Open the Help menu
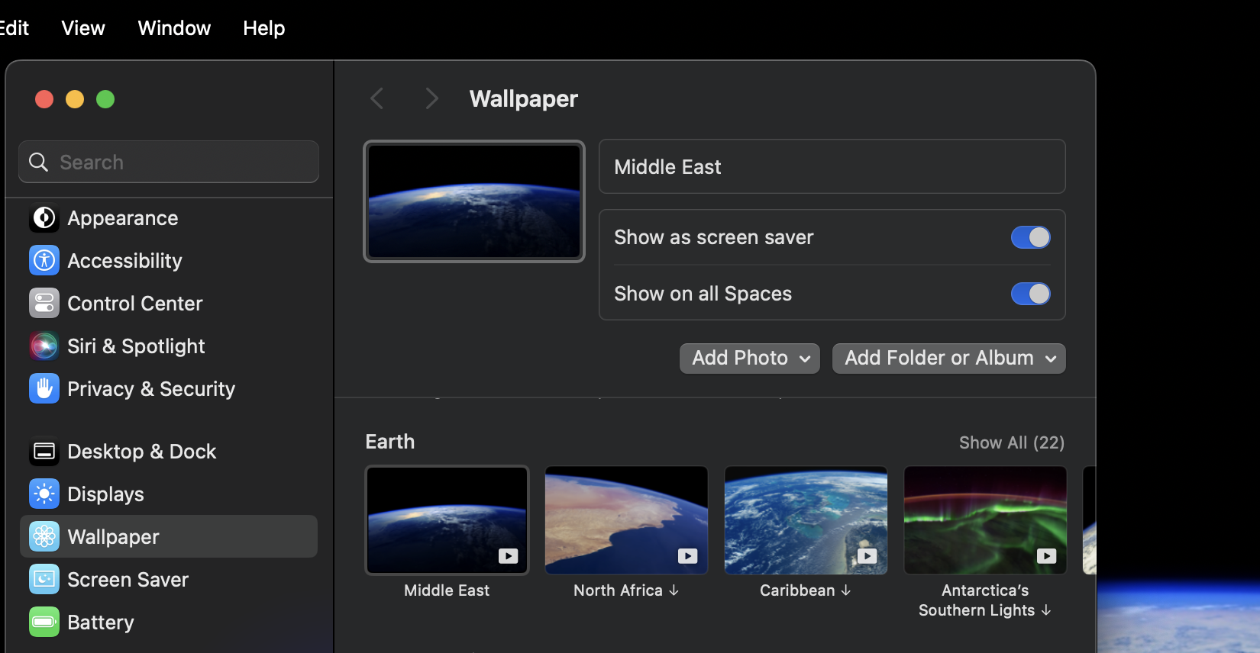 264,28
